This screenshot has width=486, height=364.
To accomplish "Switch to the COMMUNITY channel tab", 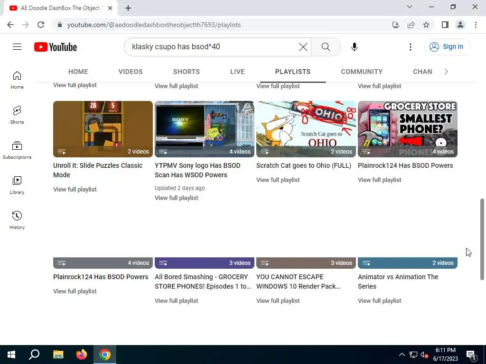I will 362,72.
